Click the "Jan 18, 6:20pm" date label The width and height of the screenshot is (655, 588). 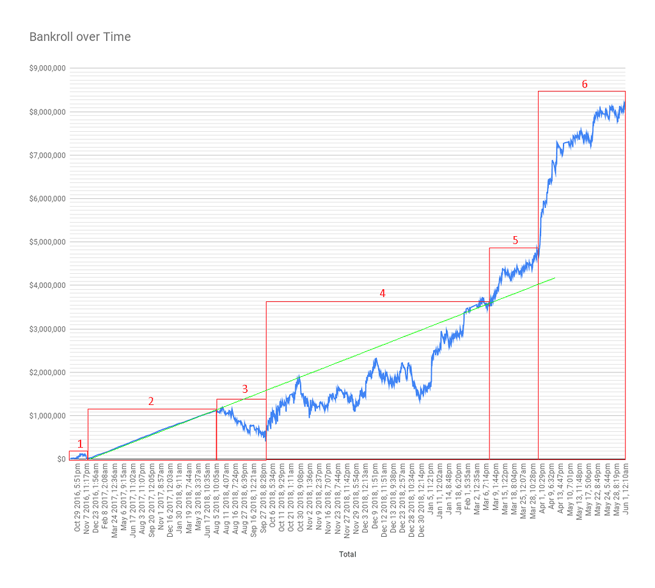[458, 489]
